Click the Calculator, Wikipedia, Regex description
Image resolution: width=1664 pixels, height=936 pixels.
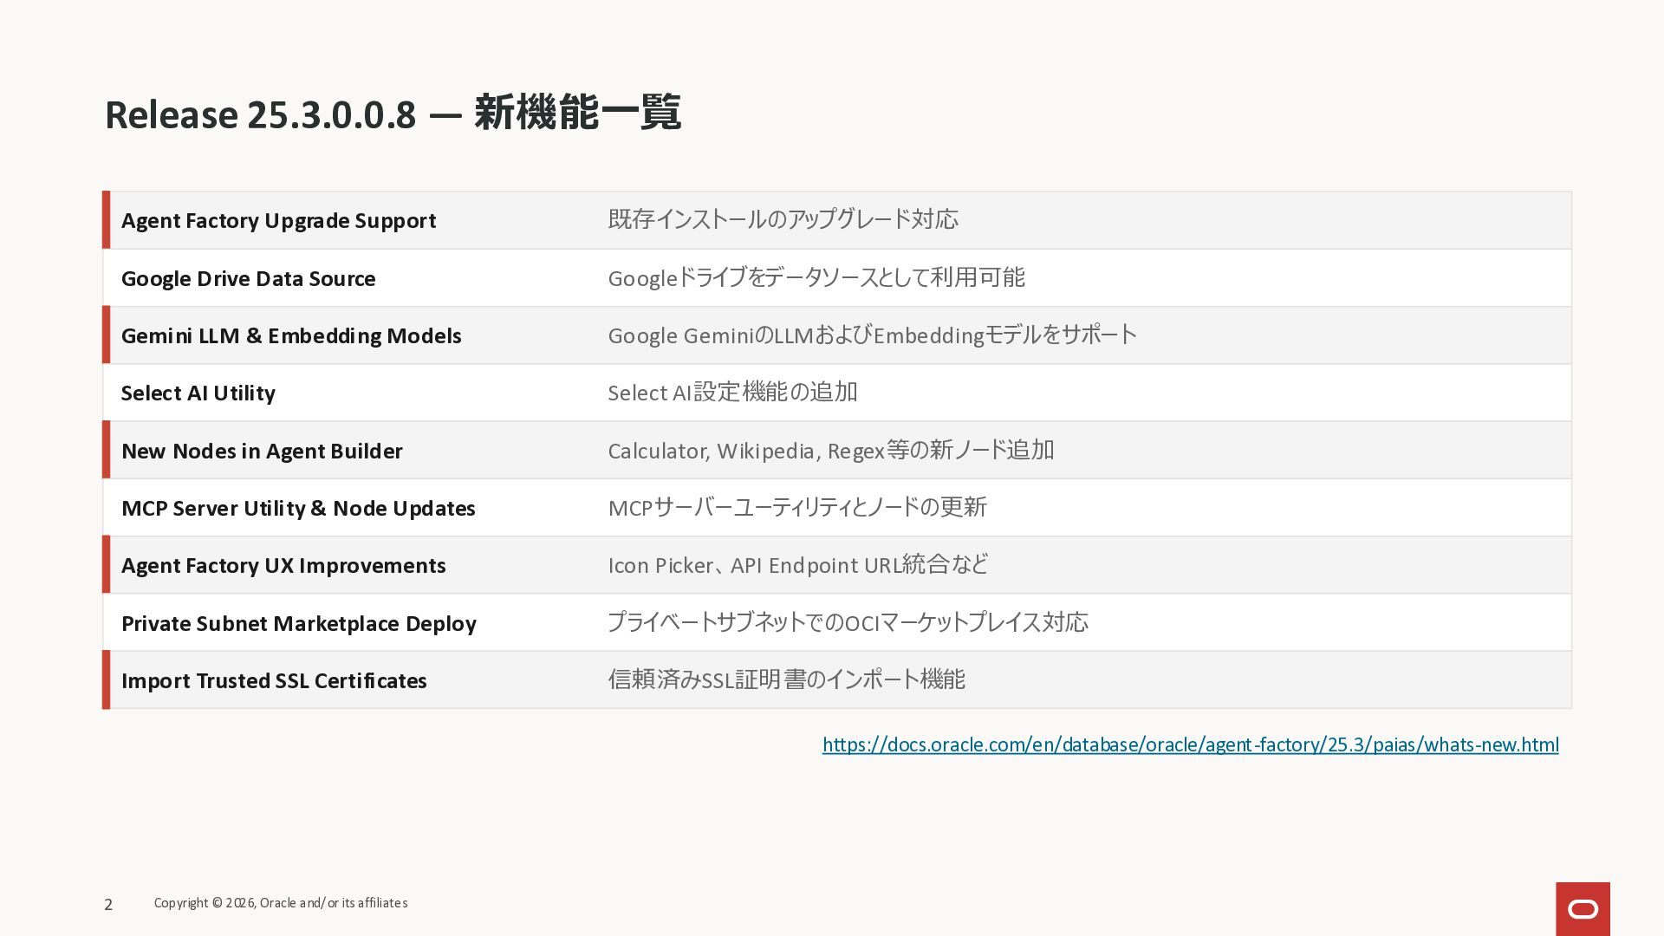tap(830, 451)
